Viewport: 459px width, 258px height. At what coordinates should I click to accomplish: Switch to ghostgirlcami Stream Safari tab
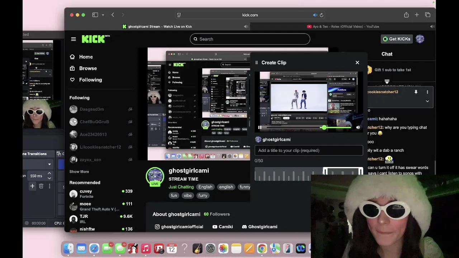pos(157,27)
